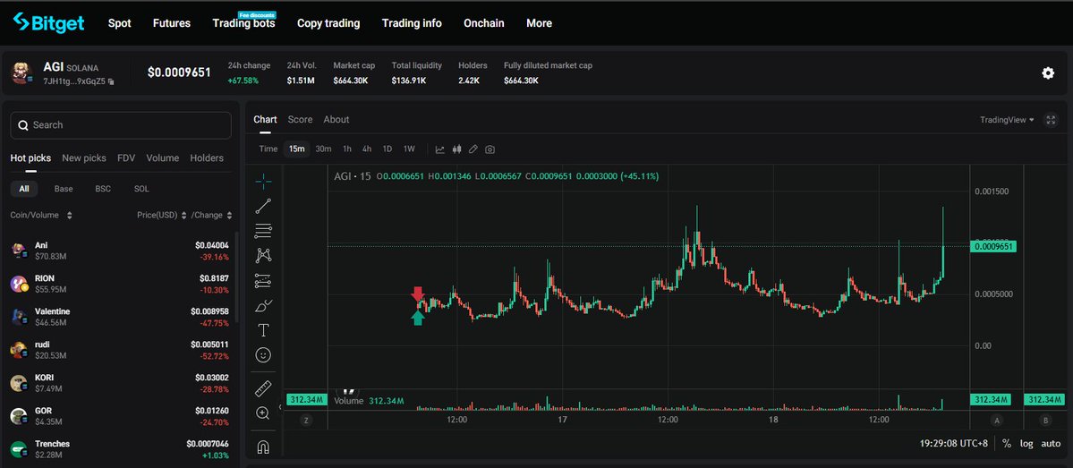Toggle log scale mode
This screenshot has width=1073, height=468.
[x=1026, y=443]
